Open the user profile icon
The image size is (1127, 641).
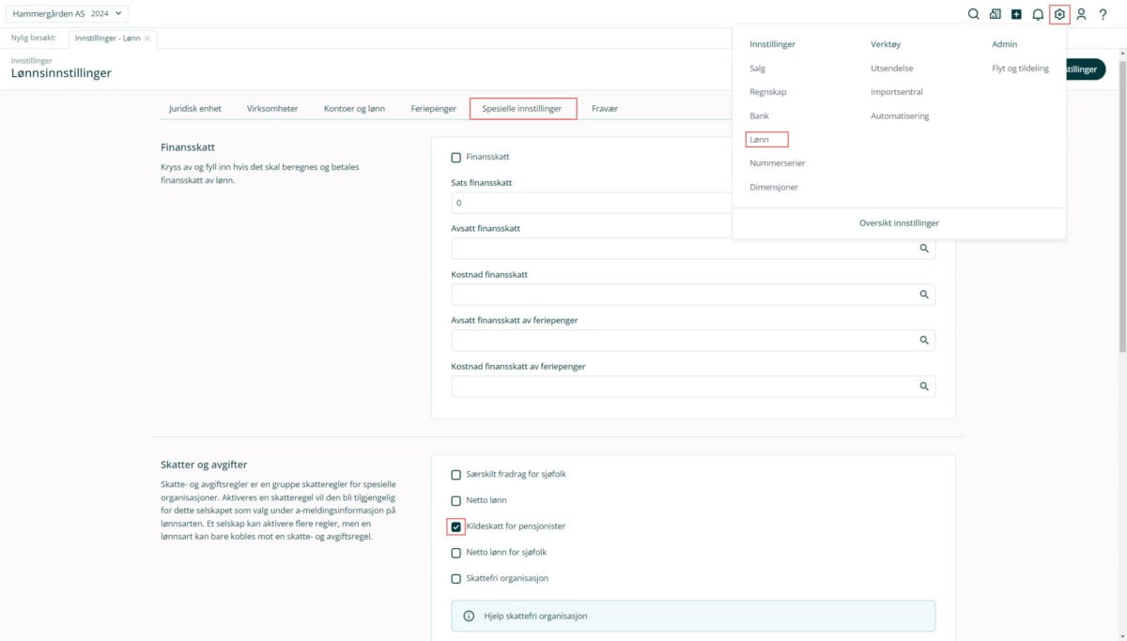coord(1081,14)
